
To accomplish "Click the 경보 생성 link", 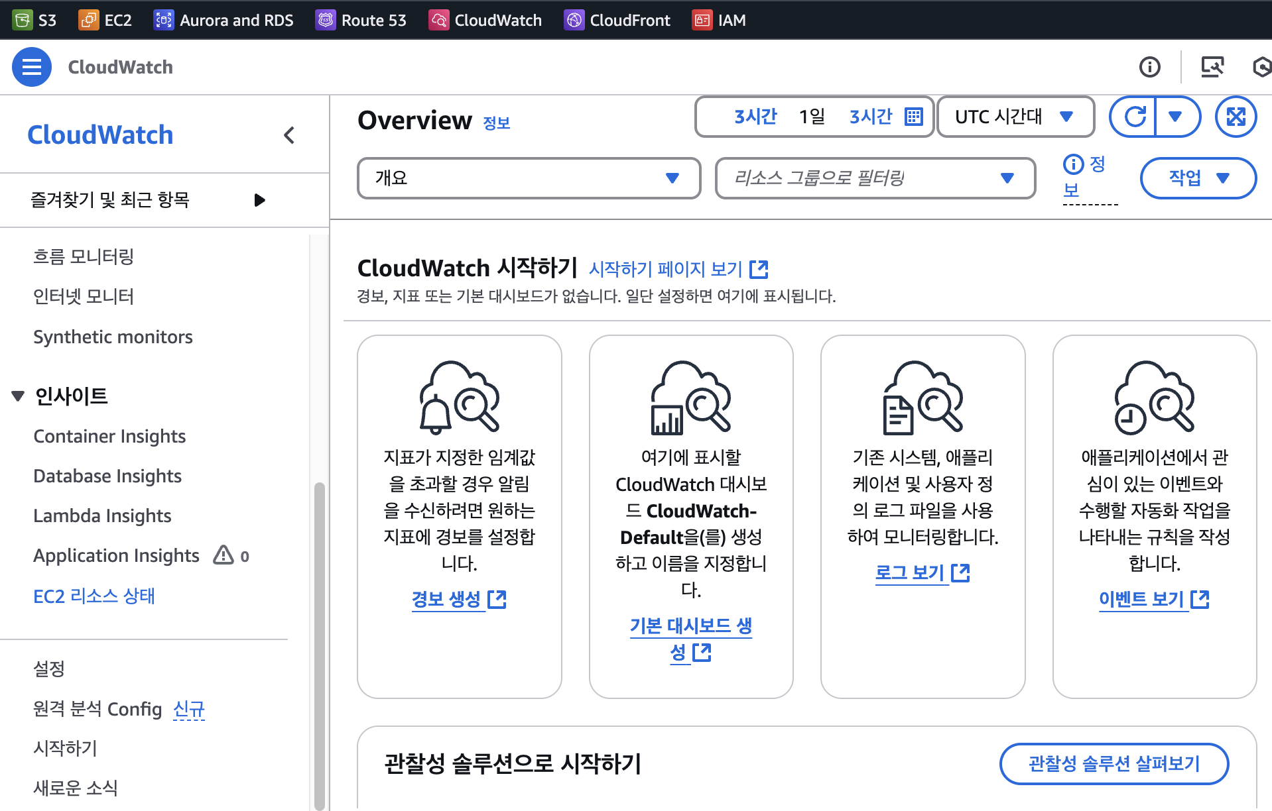I will [459, 599].
